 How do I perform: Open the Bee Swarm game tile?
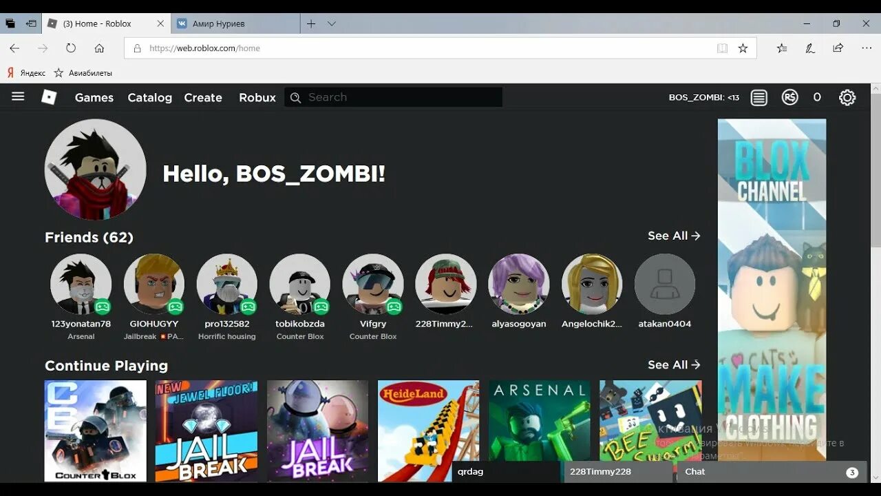coord(650,420)
